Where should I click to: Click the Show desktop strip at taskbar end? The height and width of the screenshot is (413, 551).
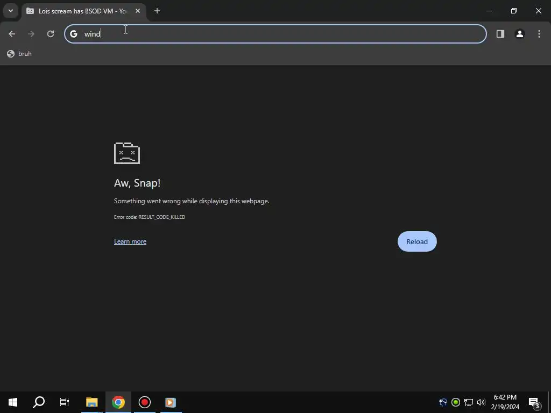point(549,402)
